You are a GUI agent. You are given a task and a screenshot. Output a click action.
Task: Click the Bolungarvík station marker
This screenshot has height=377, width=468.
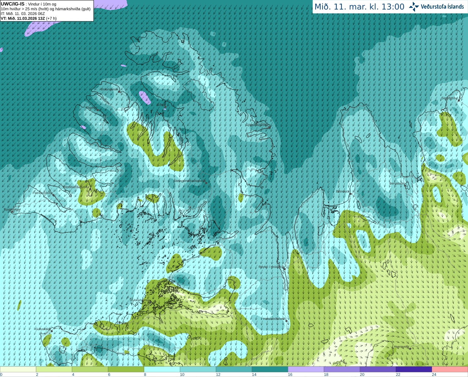119,92
